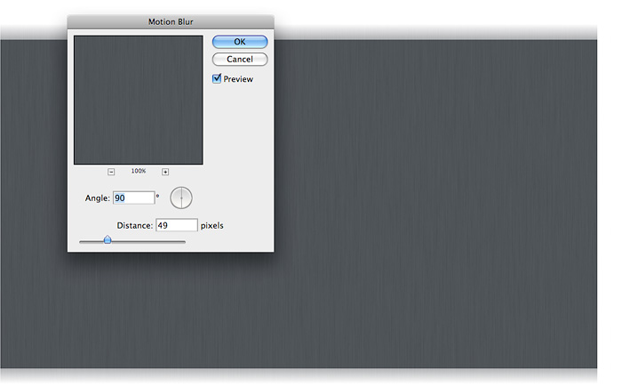Click the degree symbol beside Angle field
Image resolution: width=622 pixels, height=387 pixels.
coord(158,195)
